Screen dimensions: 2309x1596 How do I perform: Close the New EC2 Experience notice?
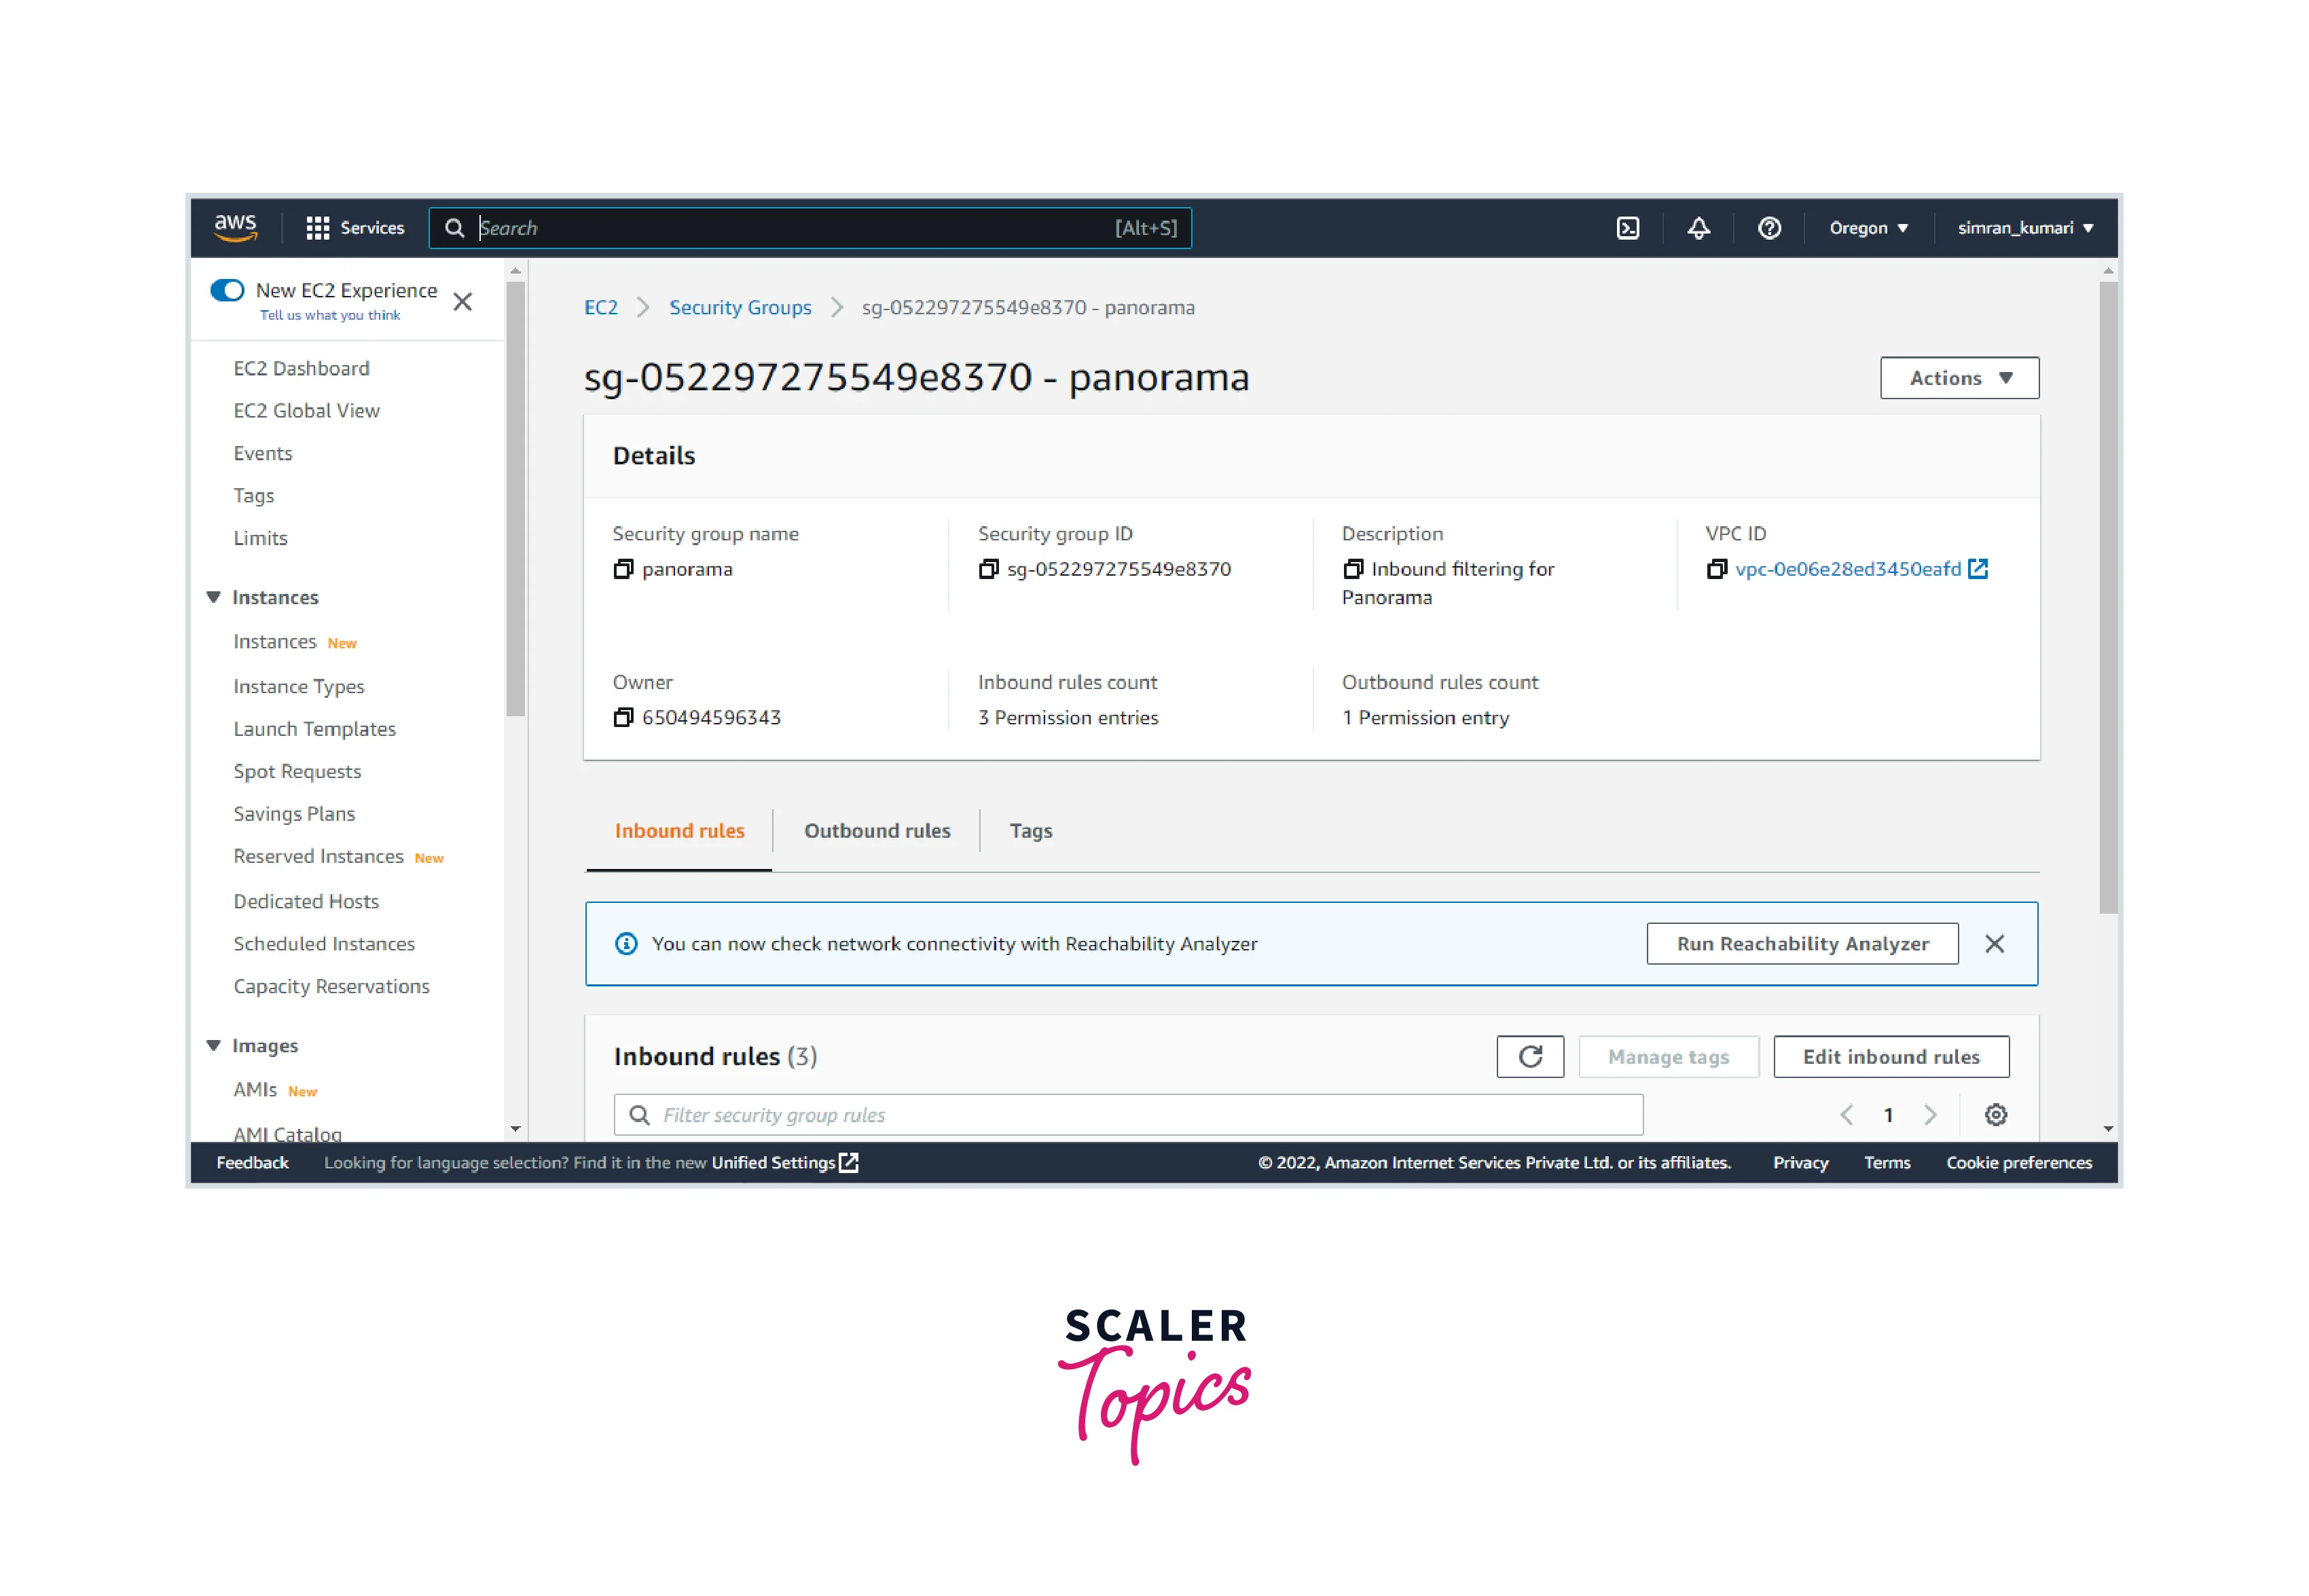tap(462, 302)
